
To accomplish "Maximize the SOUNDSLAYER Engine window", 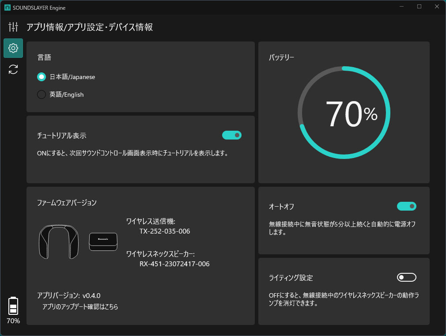I will coord(419,7).
